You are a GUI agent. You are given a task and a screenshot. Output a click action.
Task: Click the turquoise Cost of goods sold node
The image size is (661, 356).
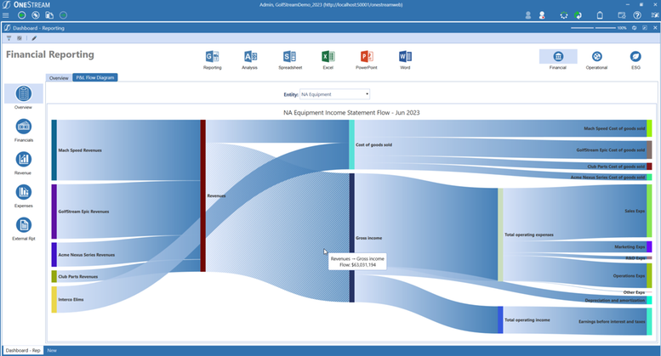(351, 144)
